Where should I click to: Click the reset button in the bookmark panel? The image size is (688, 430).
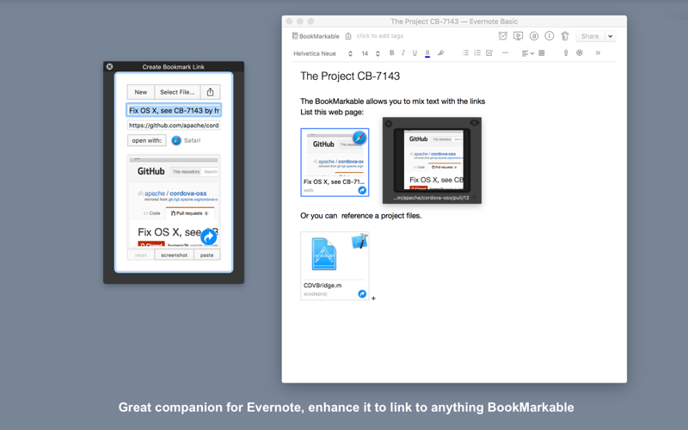(x=141, y=255)
